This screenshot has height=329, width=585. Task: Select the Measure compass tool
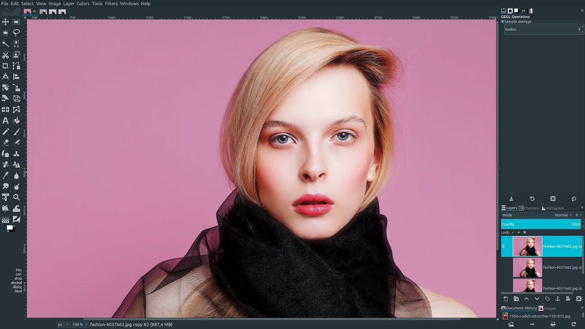point(5,77)
